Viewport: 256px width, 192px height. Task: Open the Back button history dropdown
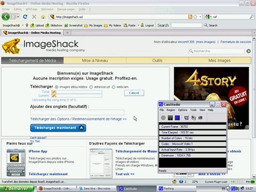pyautogui.click(x=18, y=17)
